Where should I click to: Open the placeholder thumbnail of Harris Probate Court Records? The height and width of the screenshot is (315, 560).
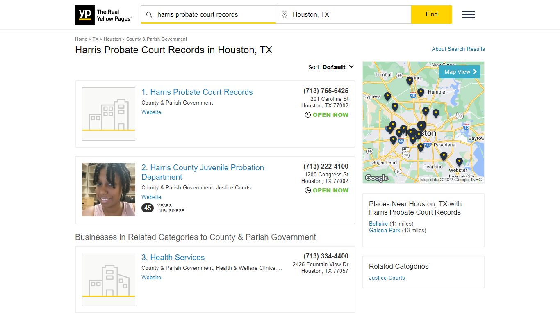[109, 114]
